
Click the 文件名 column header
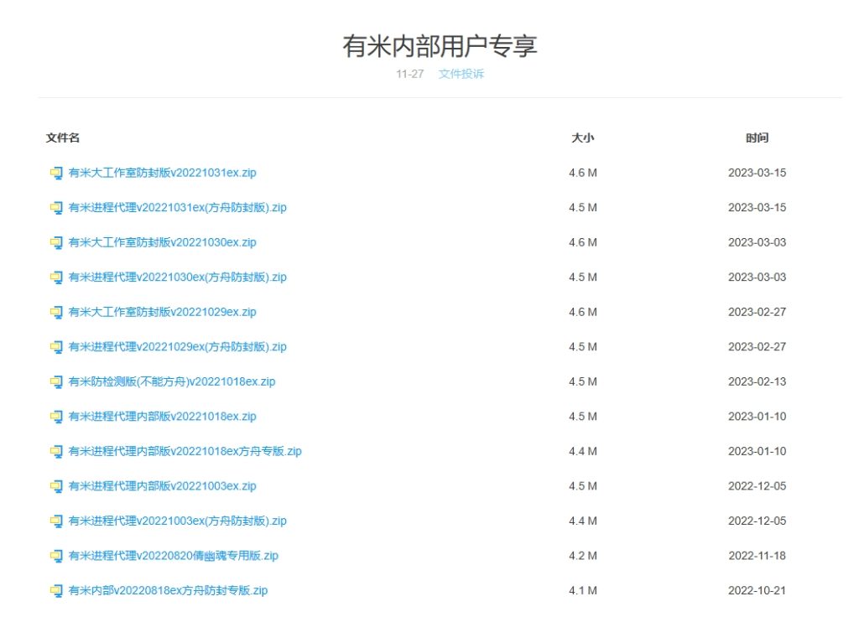62,138
